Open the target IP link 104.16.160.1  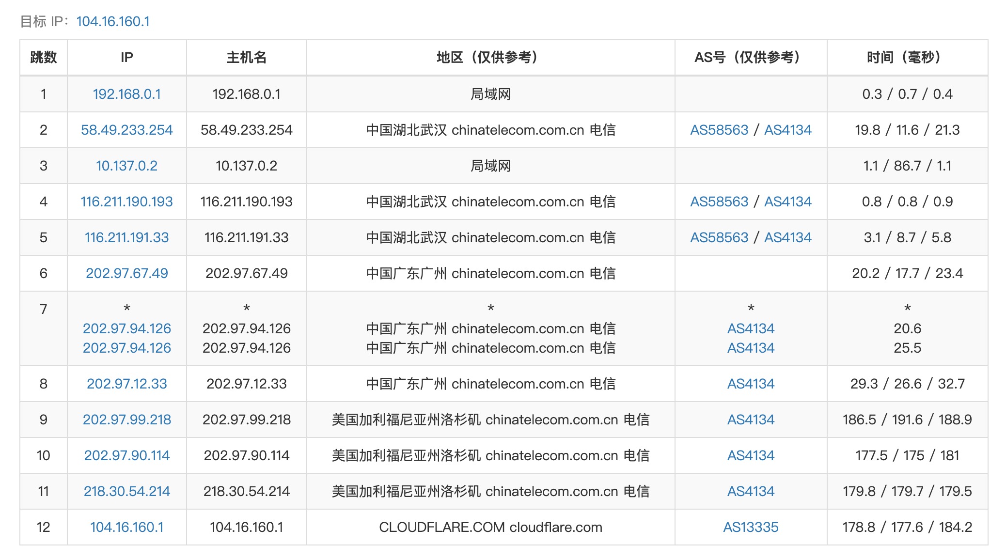pyautogui.click(x=112, y=21)
